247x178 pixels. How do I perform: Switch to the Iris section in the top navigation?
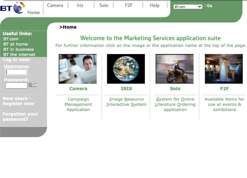pyautogui.click(x=80, y=5)
